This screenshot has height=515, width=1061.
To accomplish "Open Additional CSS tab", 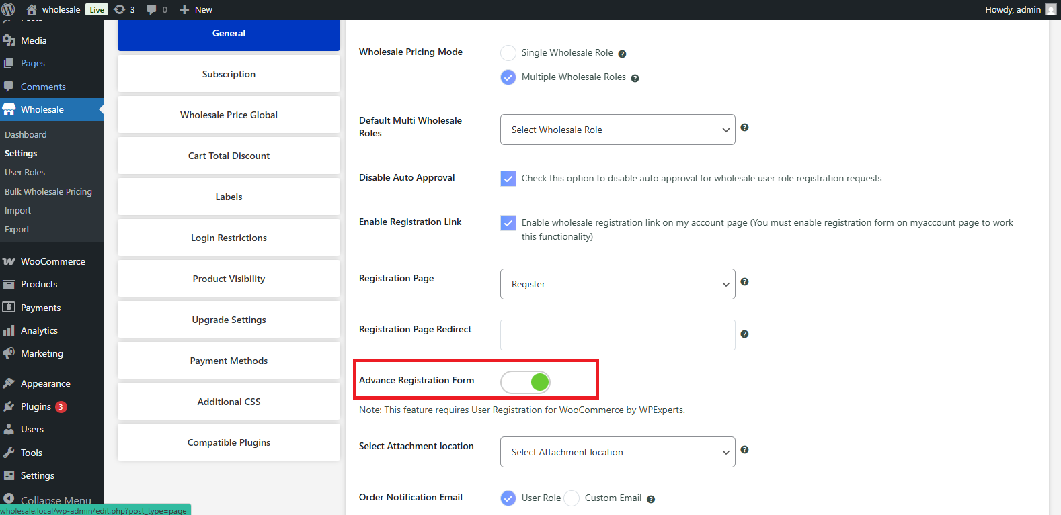I will coord(229,402).
